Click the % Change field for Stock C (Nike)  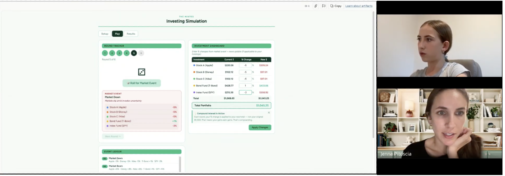pos(245,79)
